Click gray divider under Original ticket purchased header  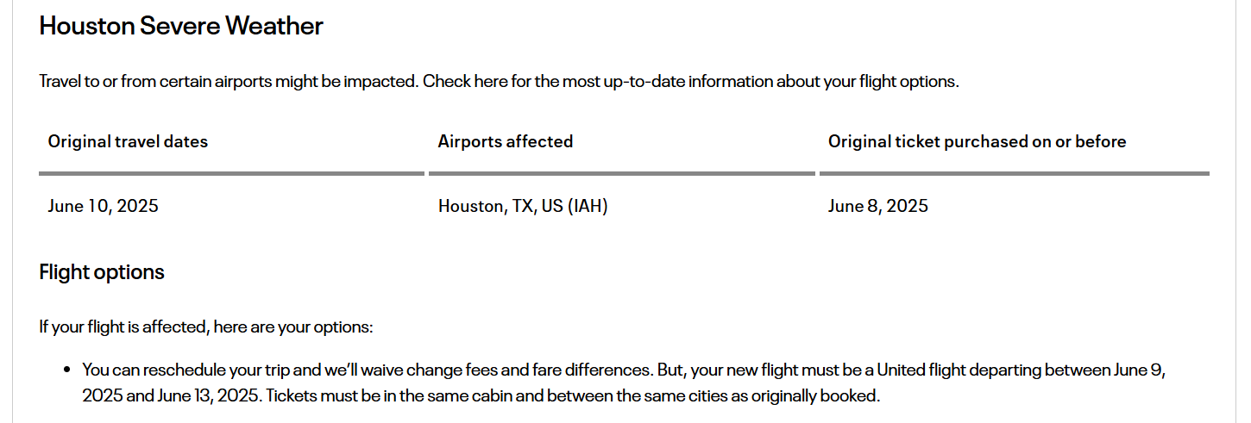pyautogui.click(x=1015, y=173)
